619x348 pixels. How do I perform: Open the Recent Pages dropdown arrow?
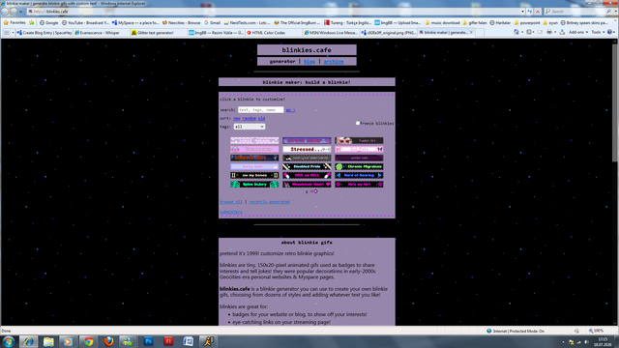pos(21,12)
